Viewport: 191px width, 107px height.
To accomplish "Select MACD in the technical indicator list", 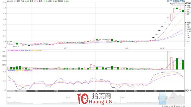I will 186,29.
